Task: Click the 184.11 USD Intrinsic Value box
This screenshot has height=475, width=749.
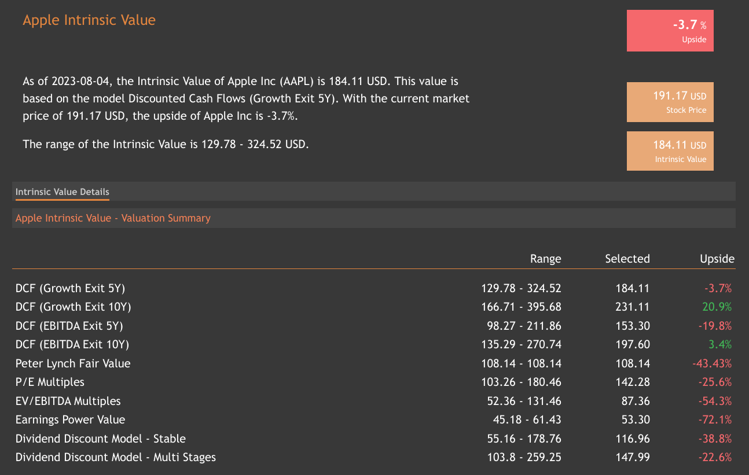Action: coord(670,151)
